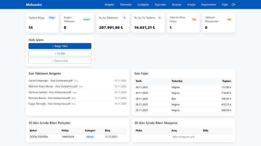Image resolution: width=261 pixels, height=146 pixels.
Task: Click the policy end date 31.12.2025
Action: 111,137
